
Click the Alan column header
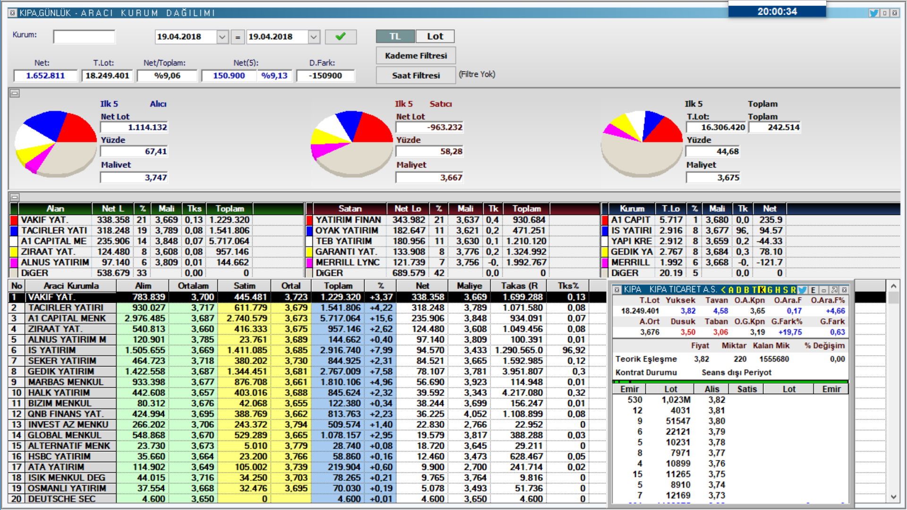pyautogui.click(x=55, y=208)
